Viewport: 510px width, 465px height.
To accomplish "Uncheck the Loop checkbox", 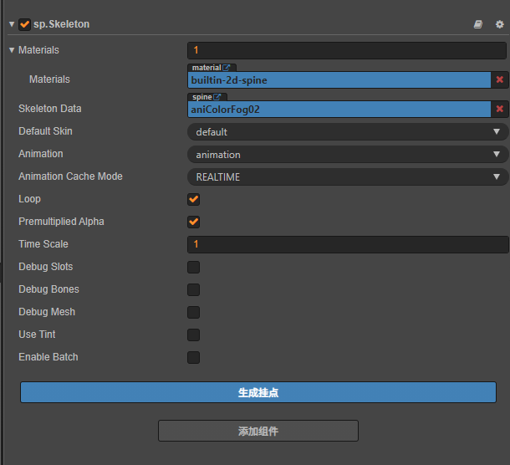I will 193,199.
